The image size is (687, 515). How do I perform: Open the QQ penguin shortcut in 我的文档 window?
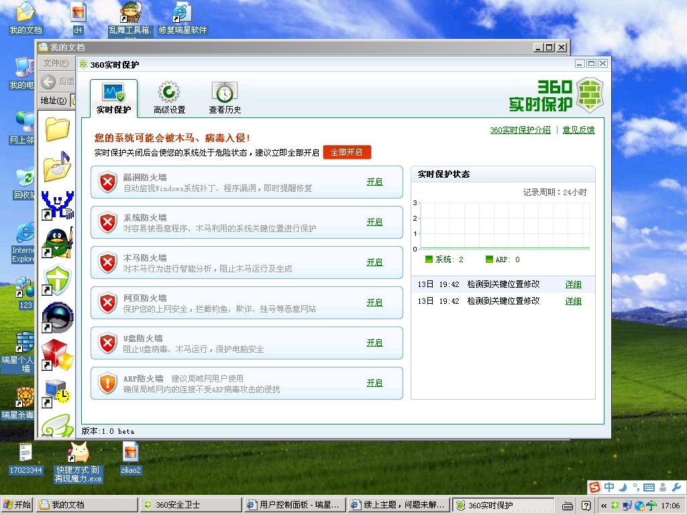tap(58, 243)
